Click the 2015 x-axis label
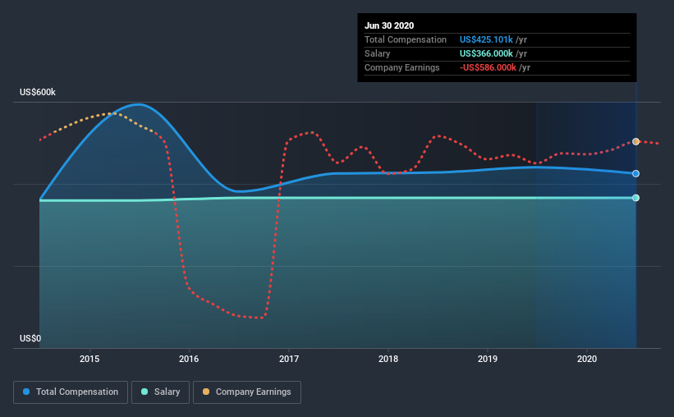Image resolution: width=674 pixels, height=417 pixels. (x=89, y=359)
